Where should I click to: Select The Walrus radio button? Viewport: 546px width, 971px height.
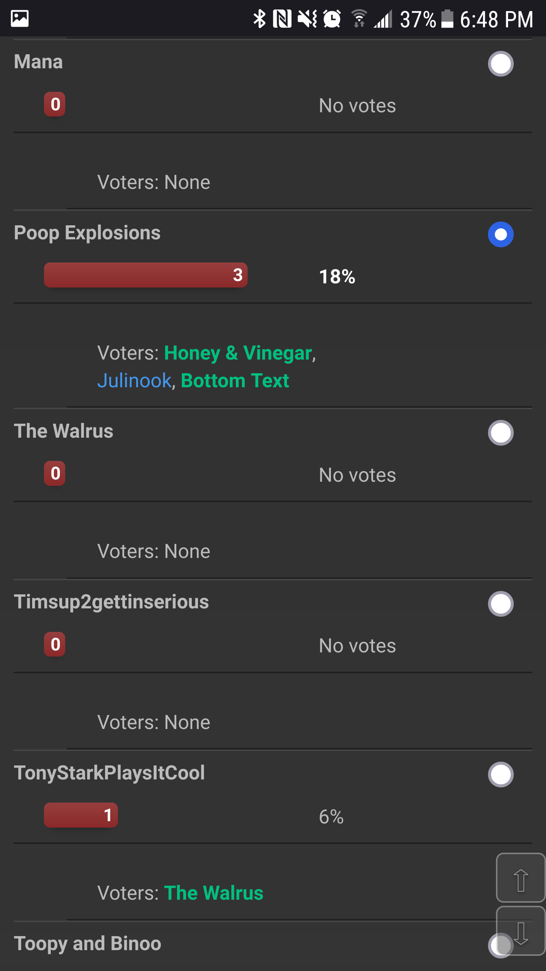(x=501, y=433)
